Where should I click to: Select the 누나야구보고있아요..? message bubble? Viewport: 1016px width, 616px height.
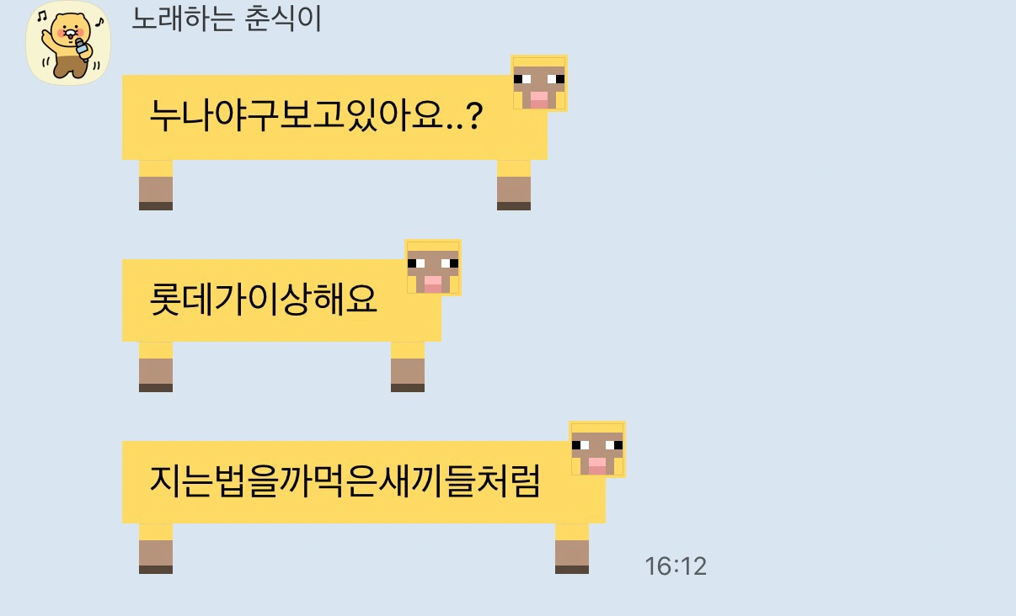pyautogui.click(x=334, y=118)
